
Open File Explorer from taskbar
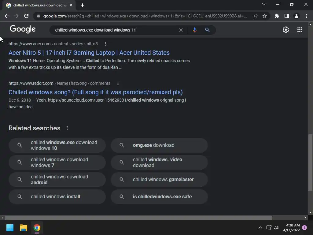click(x=23, y=228)
